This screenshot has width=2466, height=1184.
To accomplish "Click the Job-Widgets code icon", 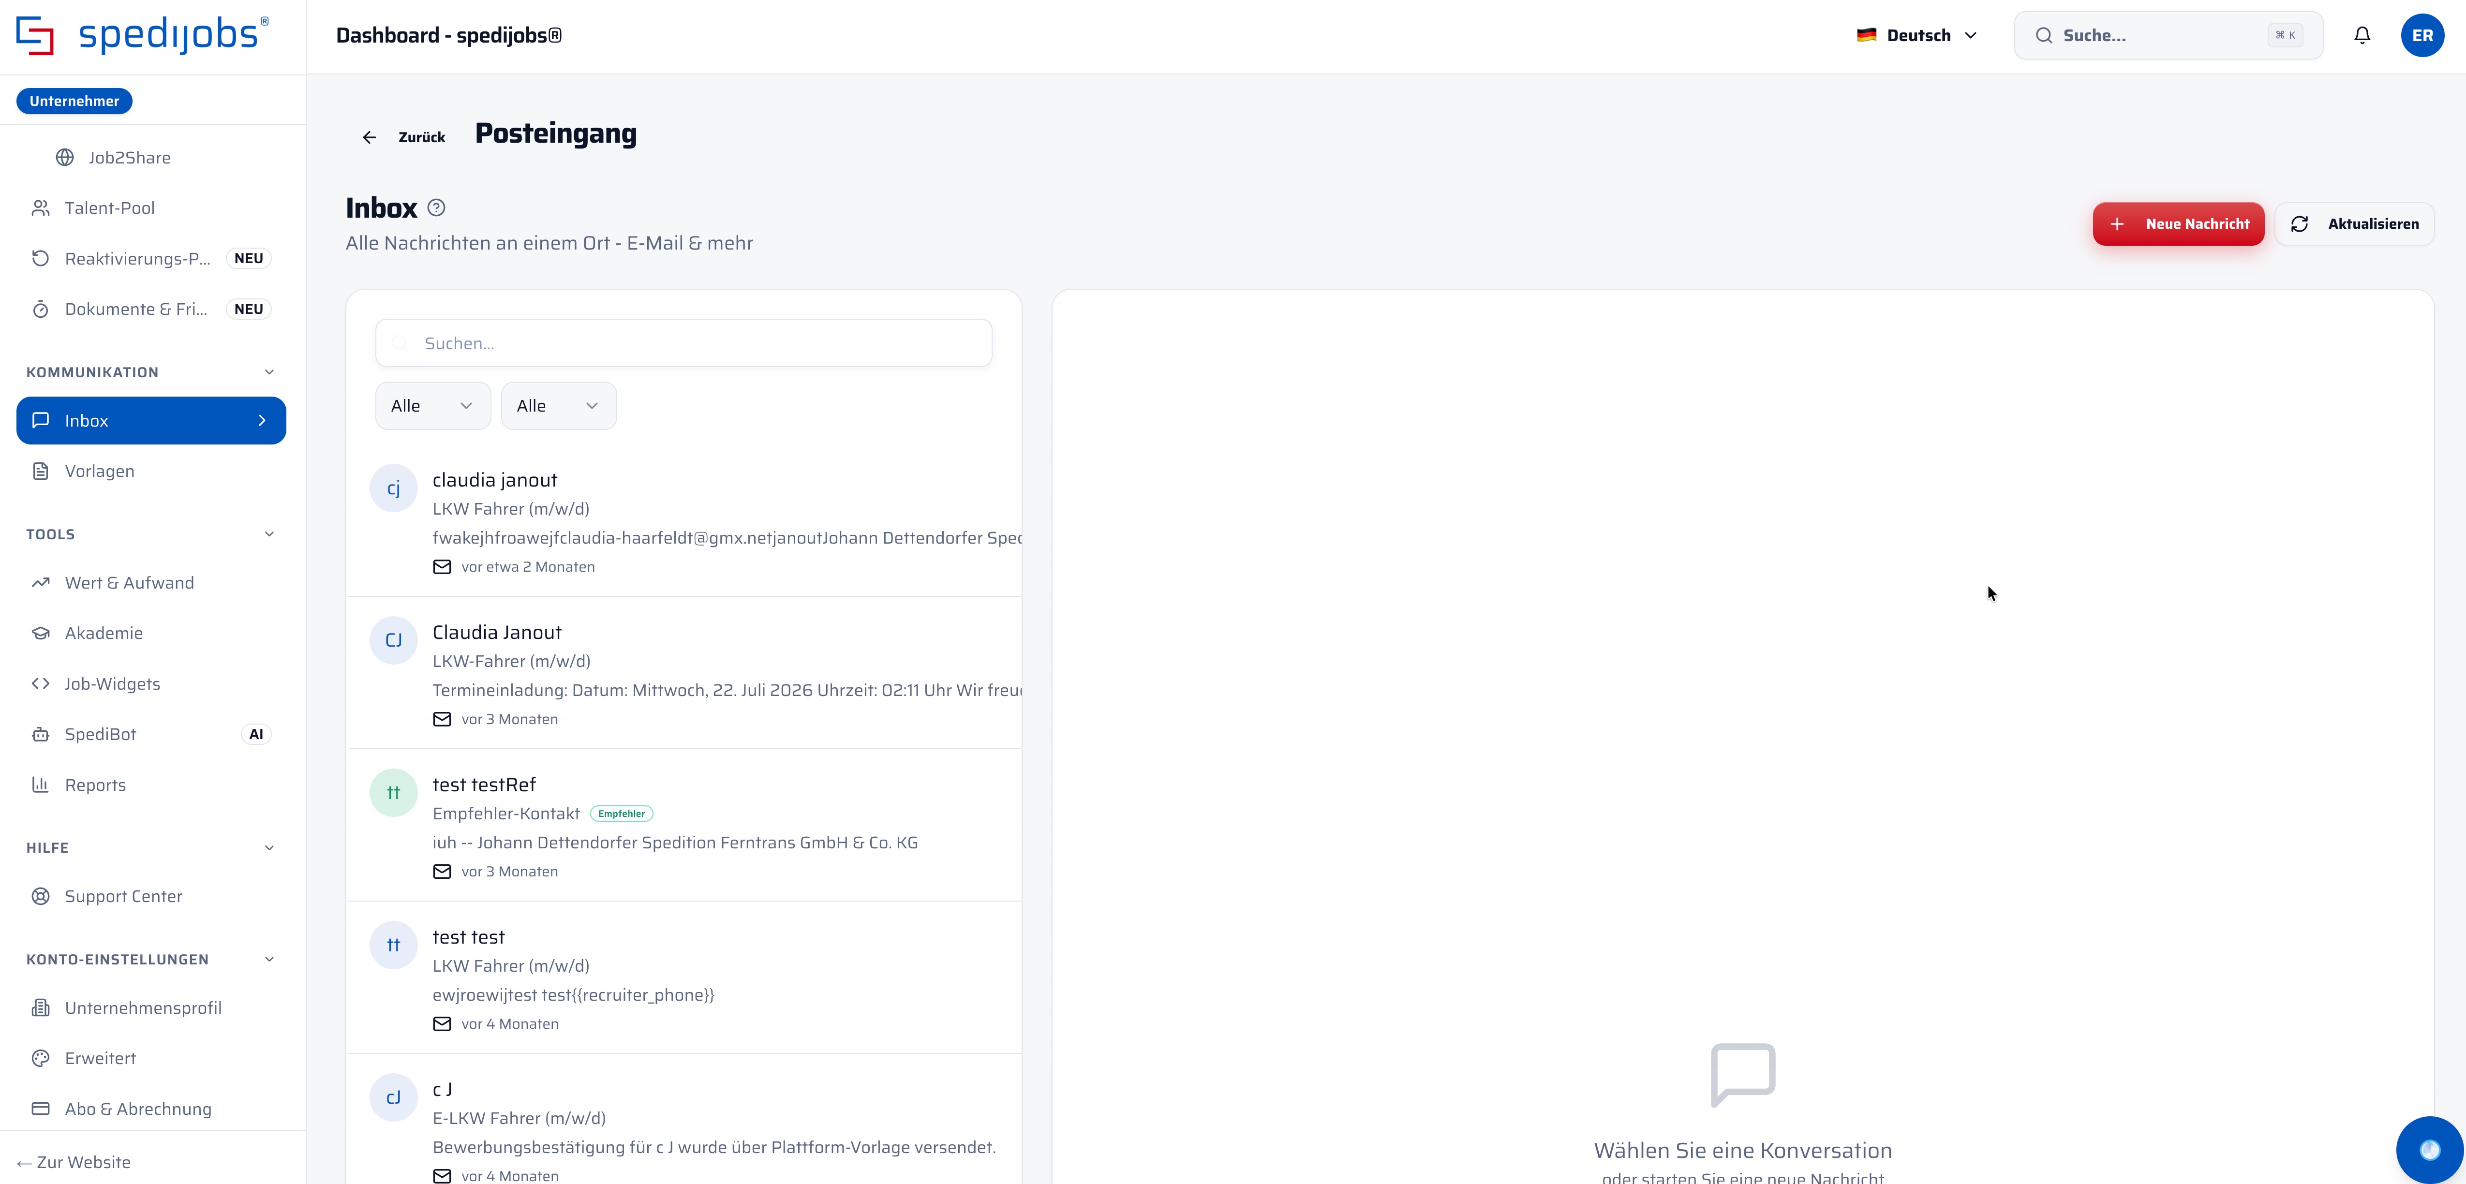I will (40, 683).
